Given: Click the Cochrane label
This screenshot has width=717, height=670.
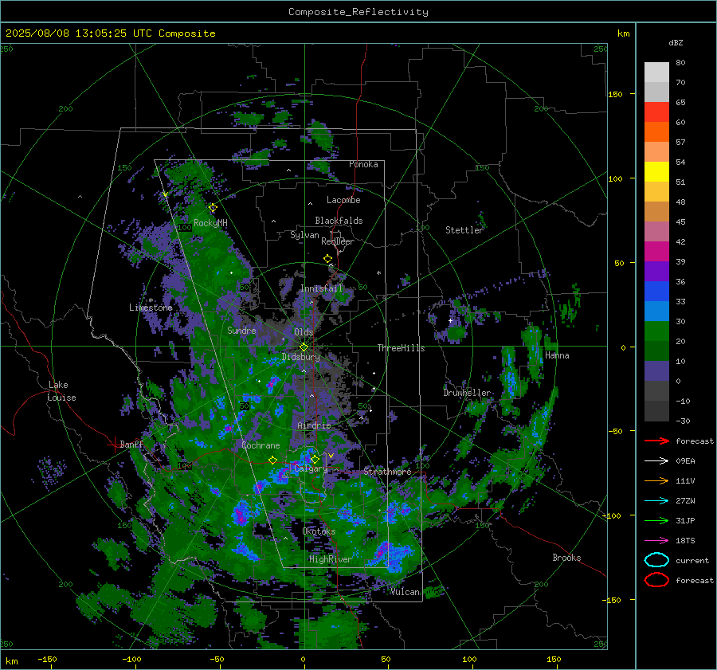Looking at the screenshot, I should click(x=261, y=445).
